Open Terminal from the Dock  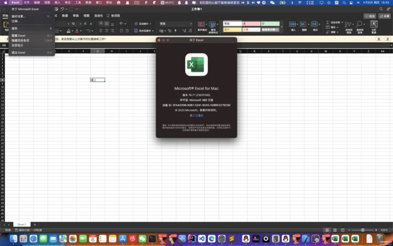(152, 239)
